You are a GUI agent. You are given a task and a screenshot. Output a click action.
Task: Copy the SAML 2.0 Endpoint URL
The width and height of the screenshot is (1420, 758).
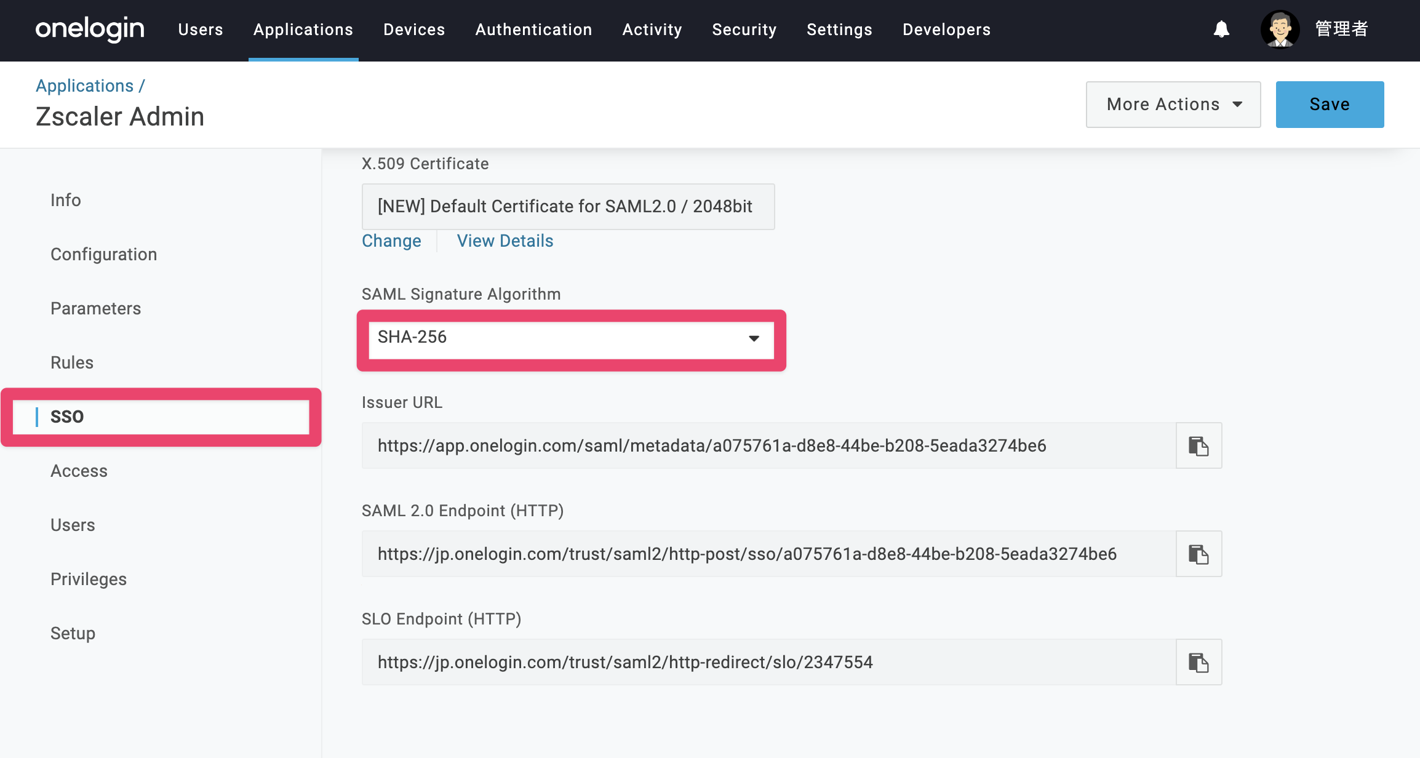1199,554
